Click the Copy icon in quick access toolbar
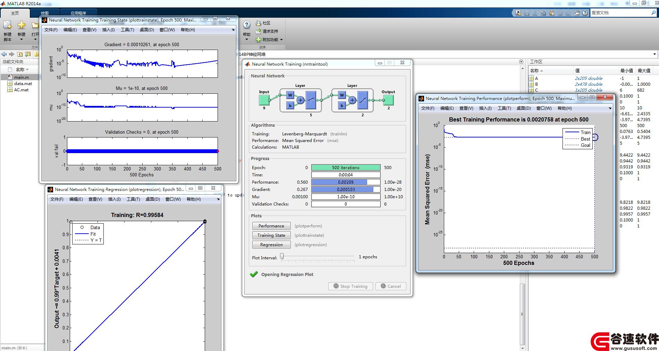 [x=543, y=13]
